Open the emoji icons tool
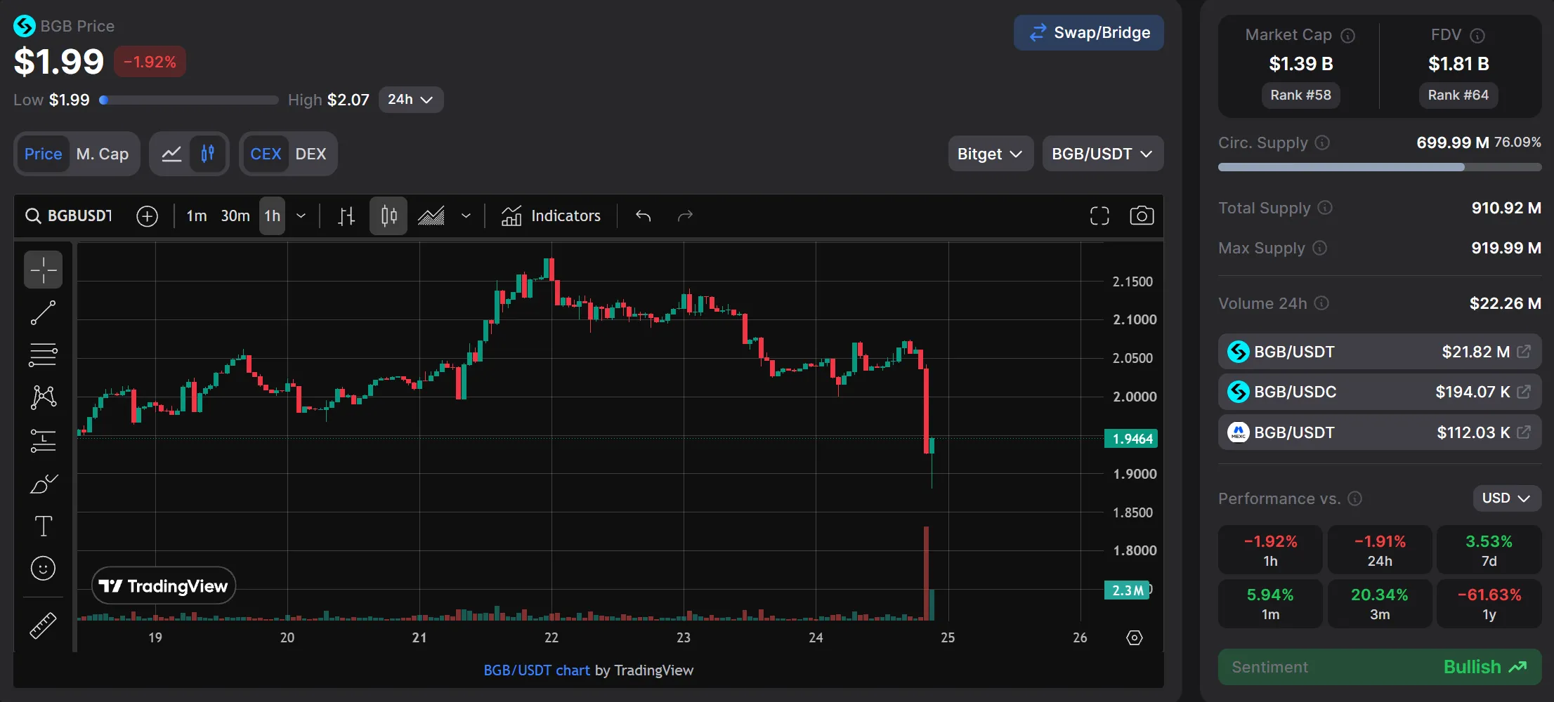Image resolution: width=1554 pixels, height=702 pixels. (x=43, y=568)
